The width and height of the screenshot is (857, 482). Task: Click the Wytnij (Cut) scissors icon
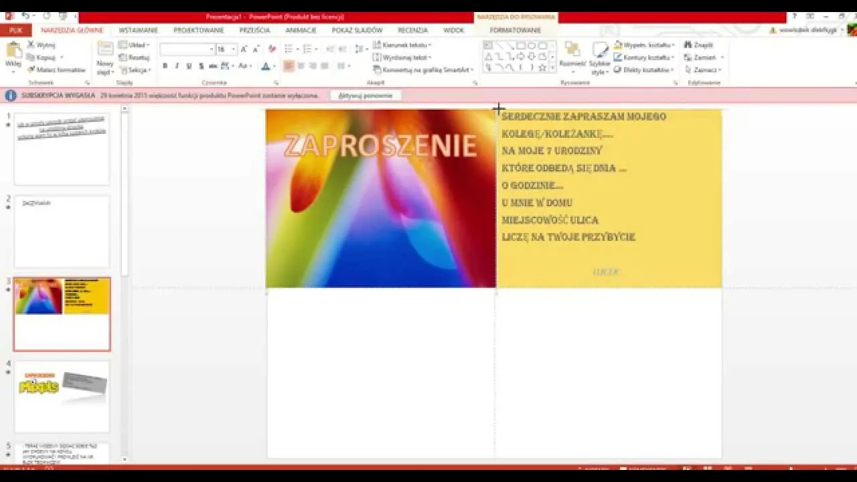tap(31, 45)
